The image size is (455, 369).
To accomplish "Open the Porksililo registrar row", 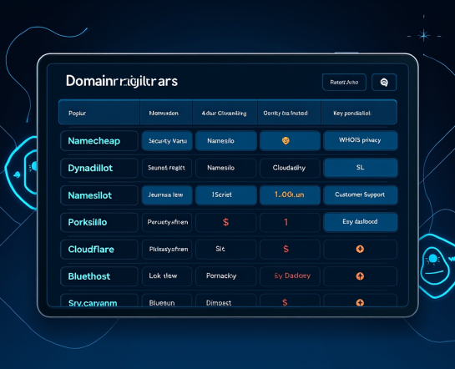I will click(99, 222).
